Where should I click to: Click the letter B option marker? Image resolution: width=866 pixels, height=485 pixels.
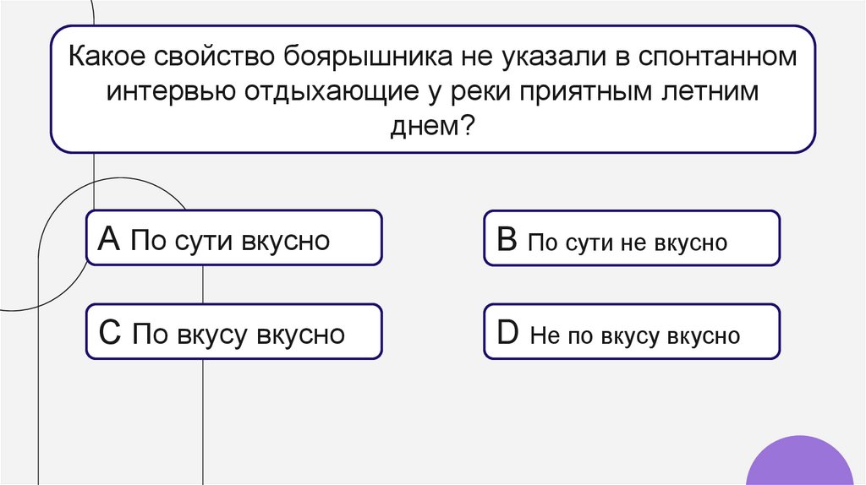(x=507, y=241)
